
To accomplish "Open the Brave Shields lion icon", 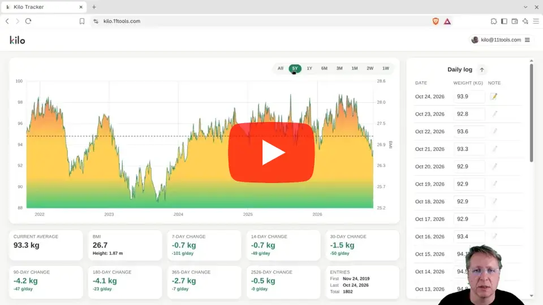I will coord(436,21).
